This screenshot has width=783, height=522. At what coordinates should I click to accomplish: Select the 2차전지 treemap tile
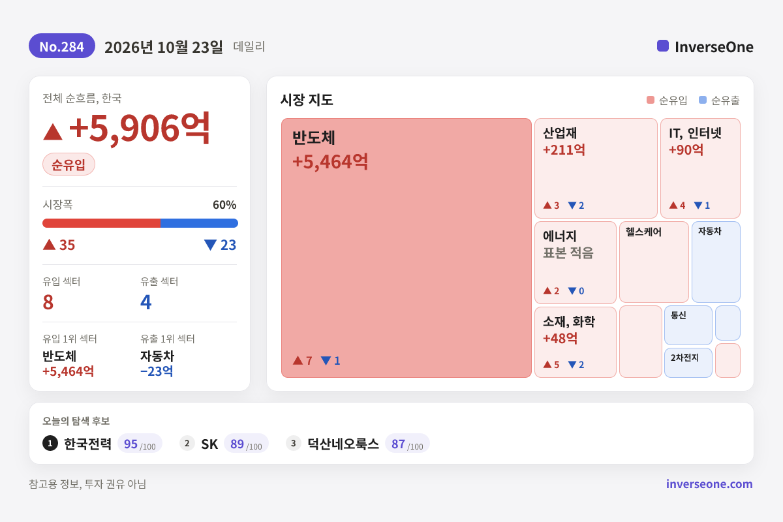(688, 363)
